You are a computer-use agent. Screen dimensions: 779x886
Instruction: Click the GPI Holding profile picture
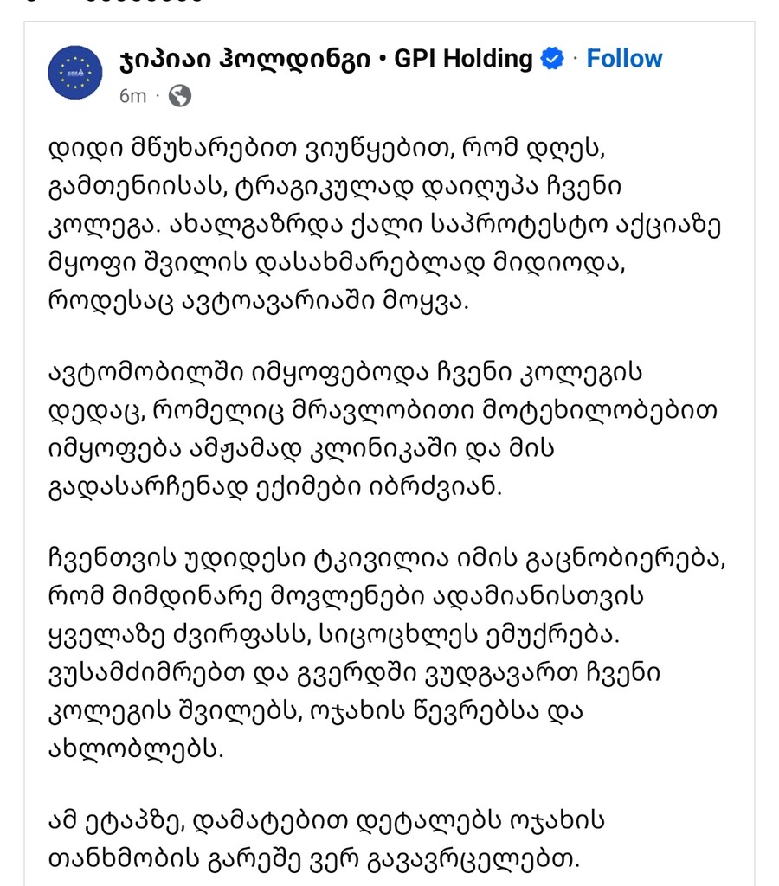[75, 72]
